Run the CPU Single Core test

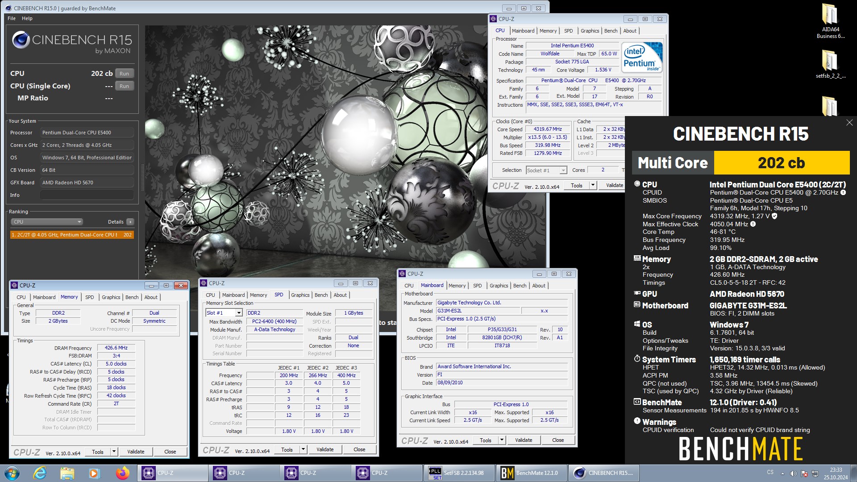tap(124, 86)
